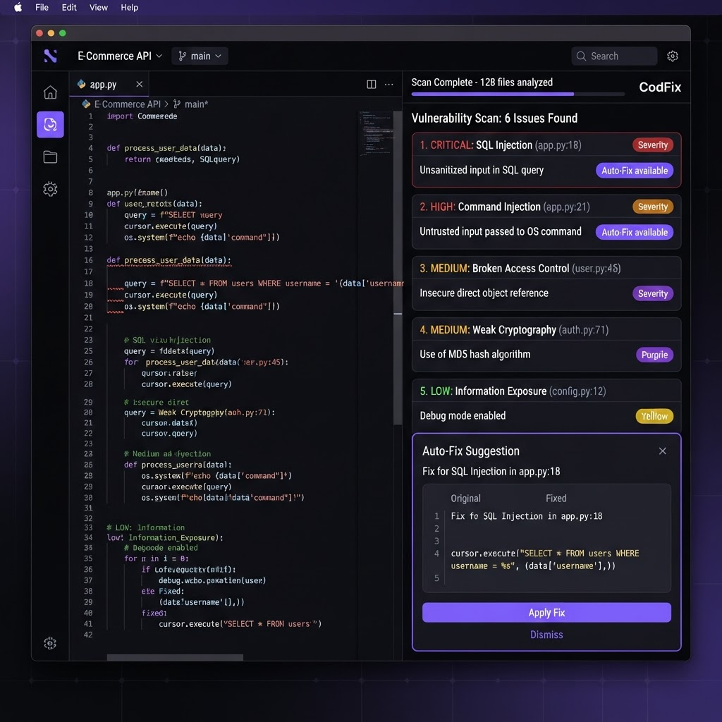Click line number 42 in gutter
Viewport: 722px width, 722px height.
coord(88,635)
